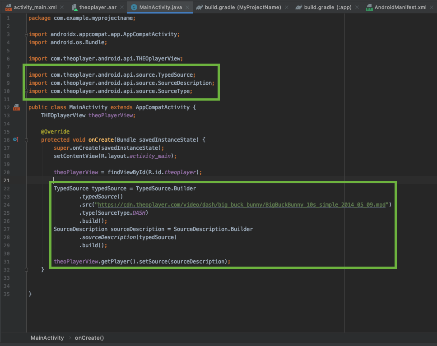Image resolution: width=437 pixels, height=346 pixels.
Task: Select onCreate() in the bottom breadcrumb
Action: [x=89, y=337]
